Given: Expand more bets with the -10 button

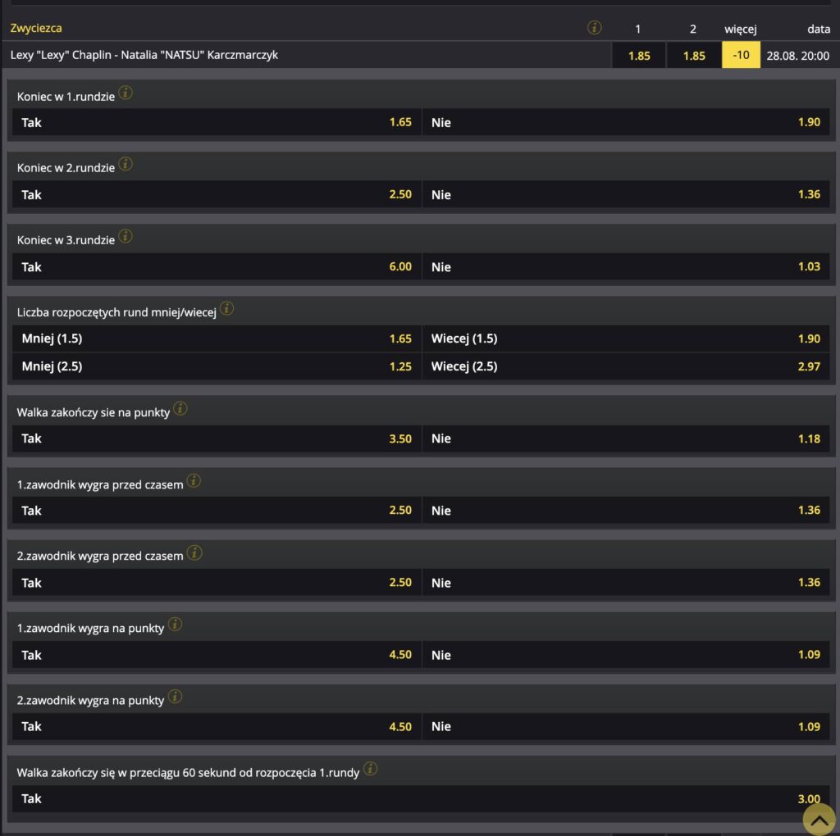Looking at the screenshot, I should tap(741, 56).
